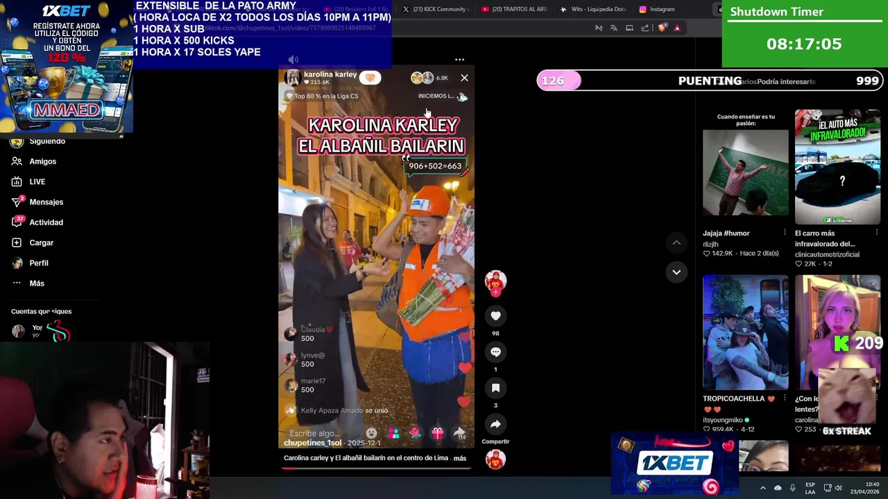Open the ESP LAA language switcher
The image size is (888, 499).
(810, 488)
